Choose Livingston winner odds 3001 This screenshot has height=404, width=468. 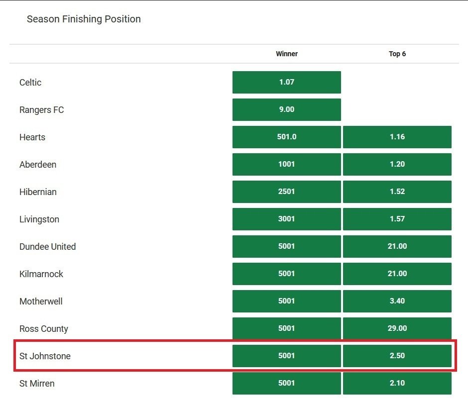click(286, 219)
